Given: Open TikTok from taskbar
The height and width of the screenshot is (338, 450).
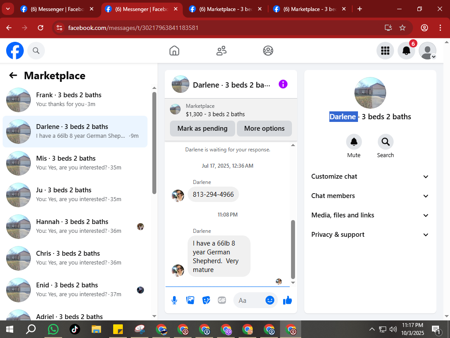Looking at the screenshot, I should point(74,329).
